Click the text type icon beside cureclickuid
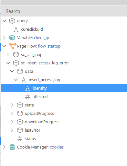The height and width of the screenshot is (166, 127). click(16, 29)
